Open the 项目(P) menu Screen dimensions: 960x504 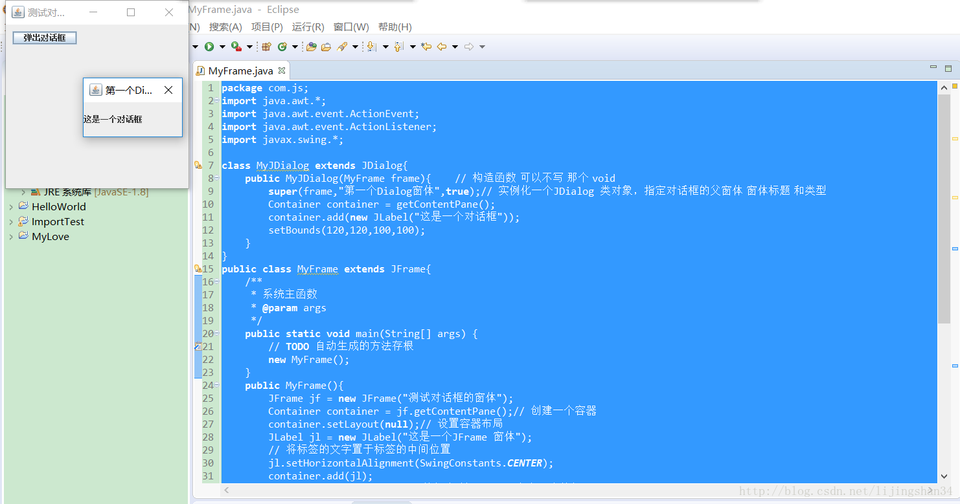click(x=267, y=27)
